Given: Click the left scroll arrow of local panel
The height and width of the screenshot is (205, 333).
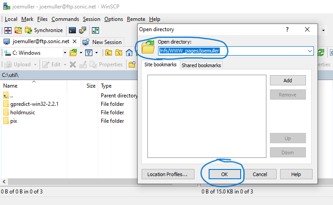Looking at the screenshot, I should coord(4,181).
